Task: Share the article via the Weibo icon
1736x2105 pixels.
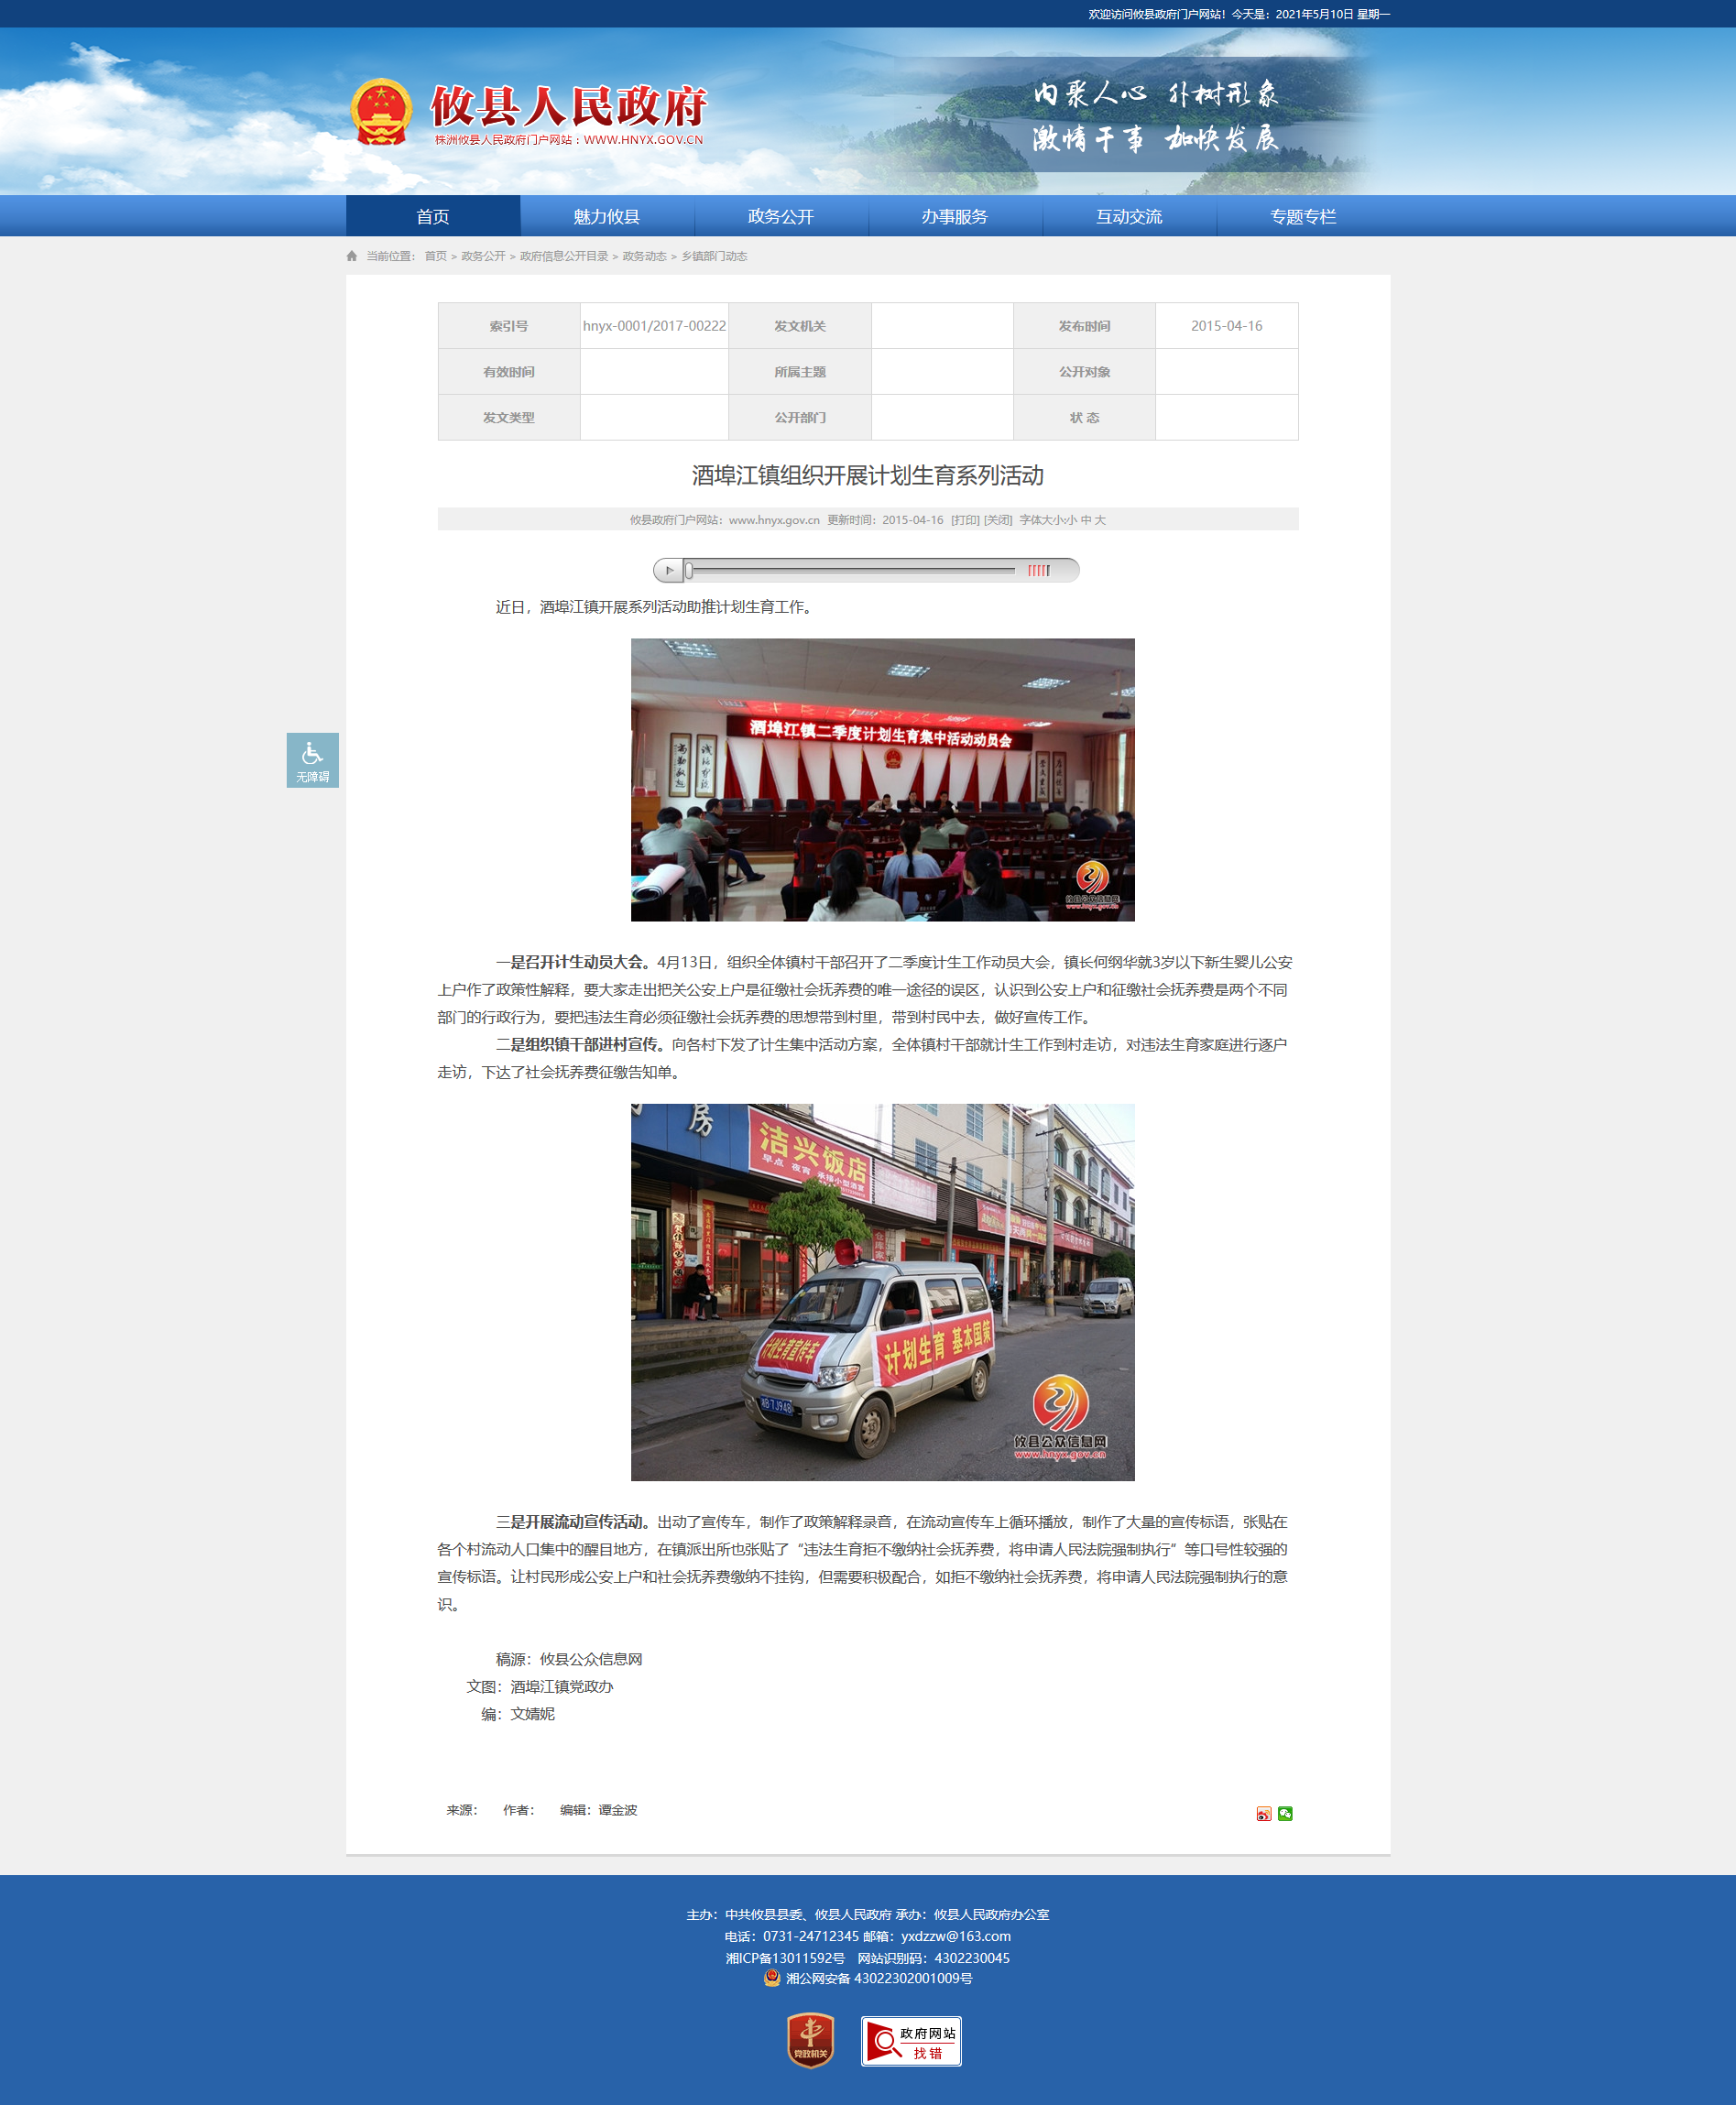Action: pos(1264,1814)
